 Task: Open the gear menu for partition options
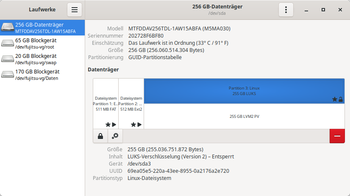[115, 136]
